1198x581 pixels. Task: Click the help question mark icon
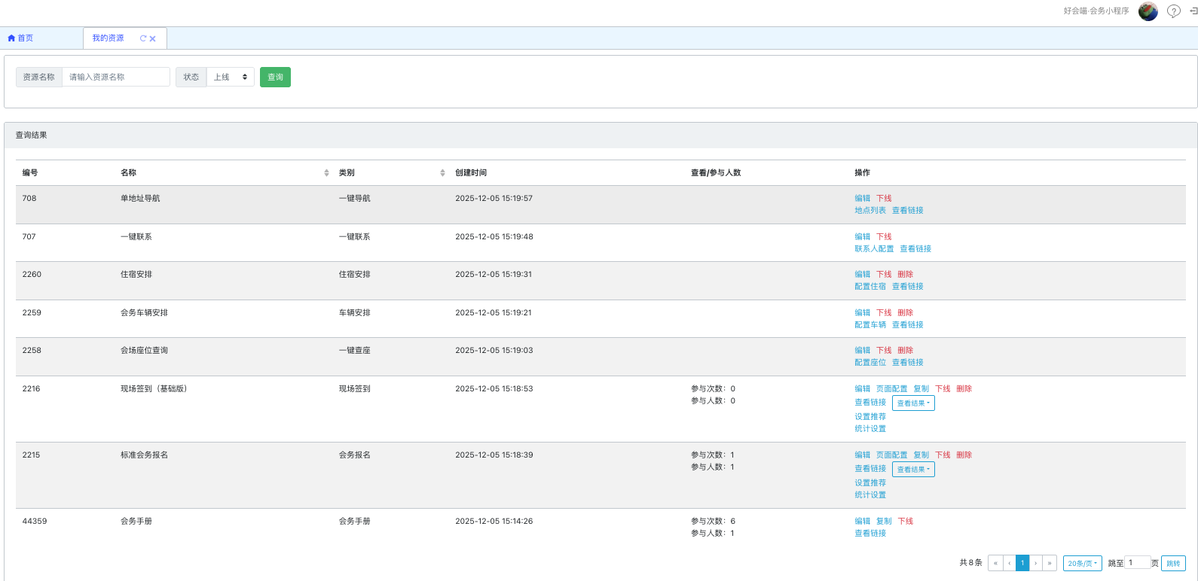coord(1173,11)
